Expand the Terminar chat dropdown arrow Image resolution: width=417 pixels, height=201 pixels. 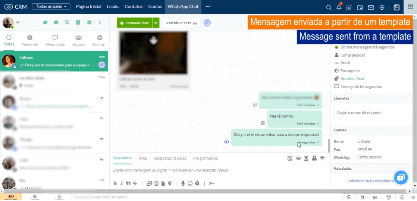pyautogui.click(x=156, y=23)
